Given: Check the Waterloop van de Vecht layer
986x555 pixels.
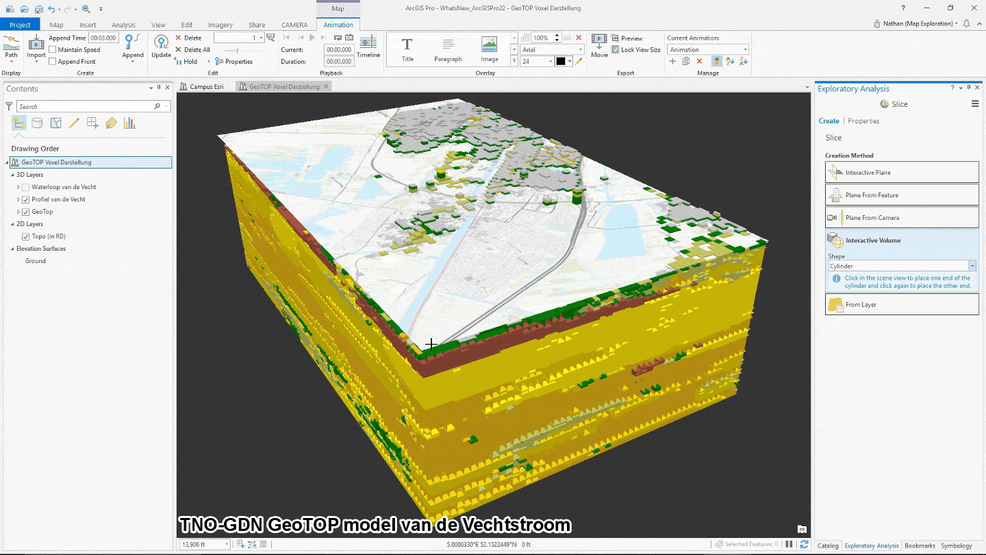Looking at the screenshot, I should click(x=26, y=187).
